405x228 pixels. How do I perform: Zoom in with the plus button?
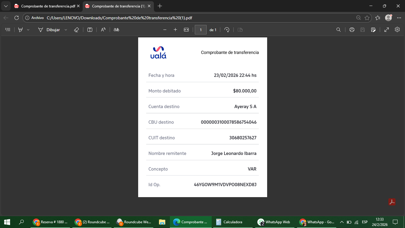coord(175,30)
